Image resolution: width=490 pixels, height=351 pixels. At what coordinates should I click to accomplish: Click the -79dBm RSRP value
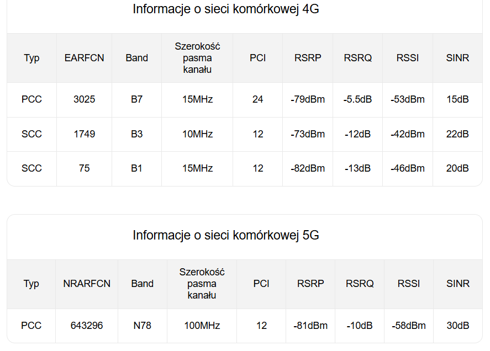point(308,100)
